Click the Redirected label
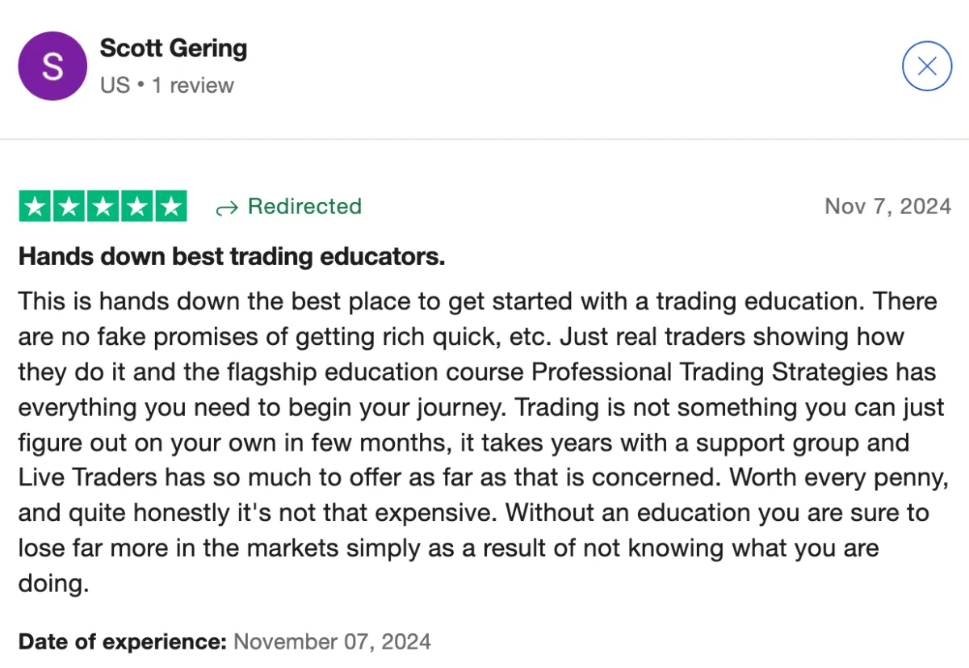Image resolution: width=969 pixels, height=668 pixels. tap(304, 207)
